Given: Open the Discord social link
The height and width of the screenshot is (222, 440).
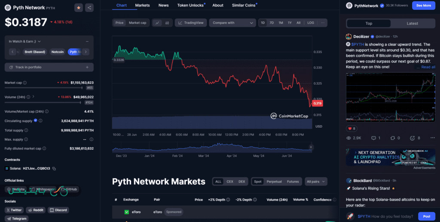Looking at the screenshot, I should pyautogui.click(x=58, y=210).
